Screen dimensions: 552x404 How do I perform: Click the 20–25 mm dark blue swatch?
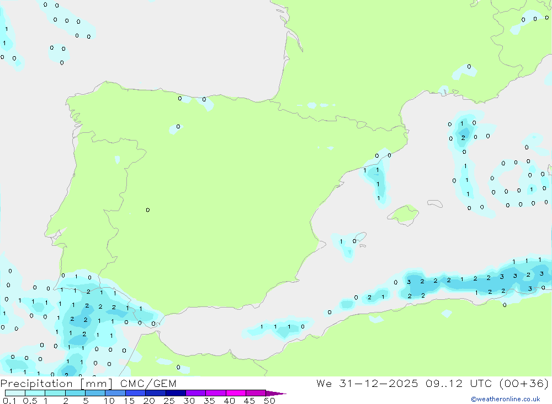tap(156, 393)
